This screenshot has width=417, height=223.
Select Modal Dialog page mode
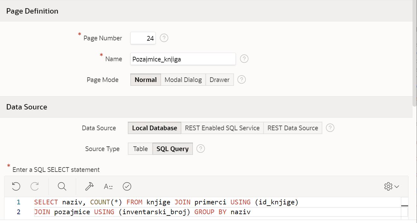click(183, 80)
